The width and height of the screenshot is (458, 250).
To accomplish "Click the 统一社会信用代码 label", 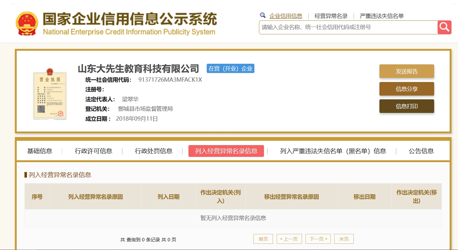I will (109, 80).
